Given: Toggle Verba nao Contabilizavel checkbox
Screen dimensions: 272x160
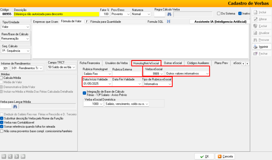Looking at the screenshot, I should [2, 122].
